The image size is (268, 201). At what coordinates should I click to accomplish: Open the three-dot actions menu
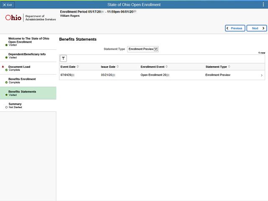tap(263, 5)
